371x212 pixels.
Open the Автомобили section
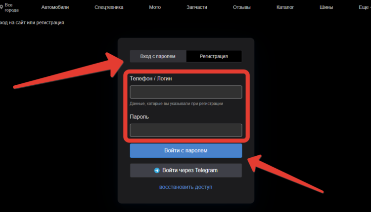click(55, 7)
